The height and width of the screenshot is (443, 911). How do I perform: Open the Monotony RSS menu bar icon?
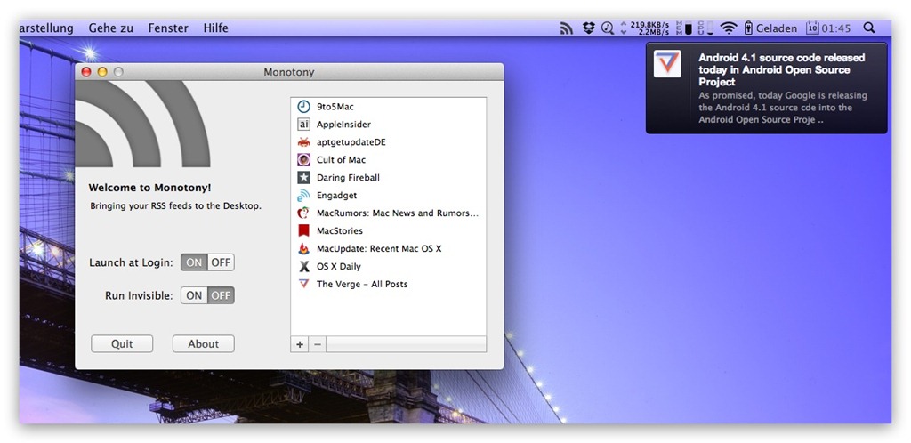(x=567, y=28)
